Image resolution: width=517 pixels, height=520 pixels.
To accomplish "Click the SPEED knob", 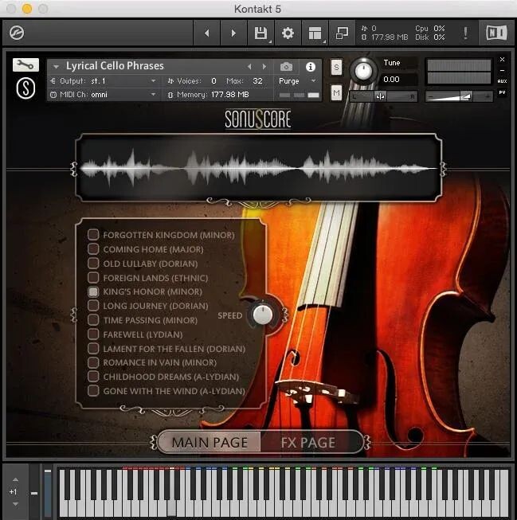I will 262,315.
